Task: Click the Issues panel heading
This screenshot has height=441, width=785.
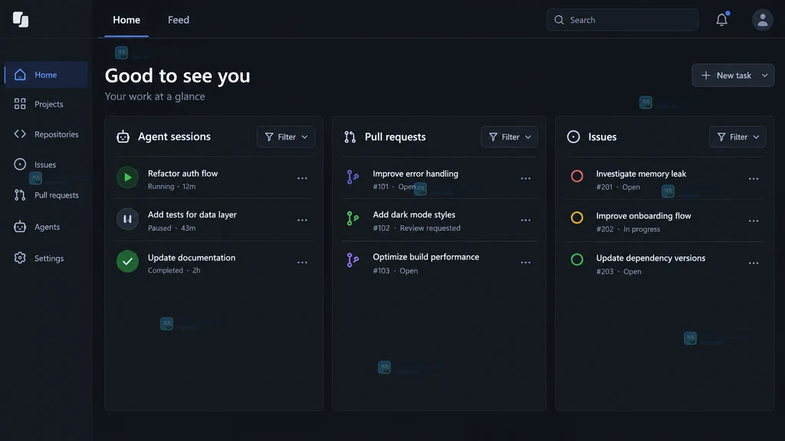Action: [x=603, y=137]
